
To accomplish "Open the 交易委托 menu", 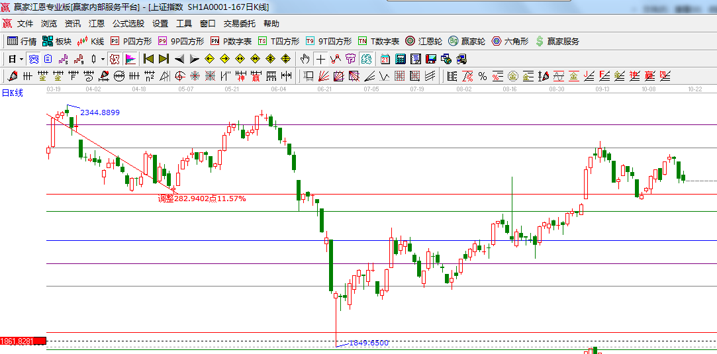I will 239,23.
